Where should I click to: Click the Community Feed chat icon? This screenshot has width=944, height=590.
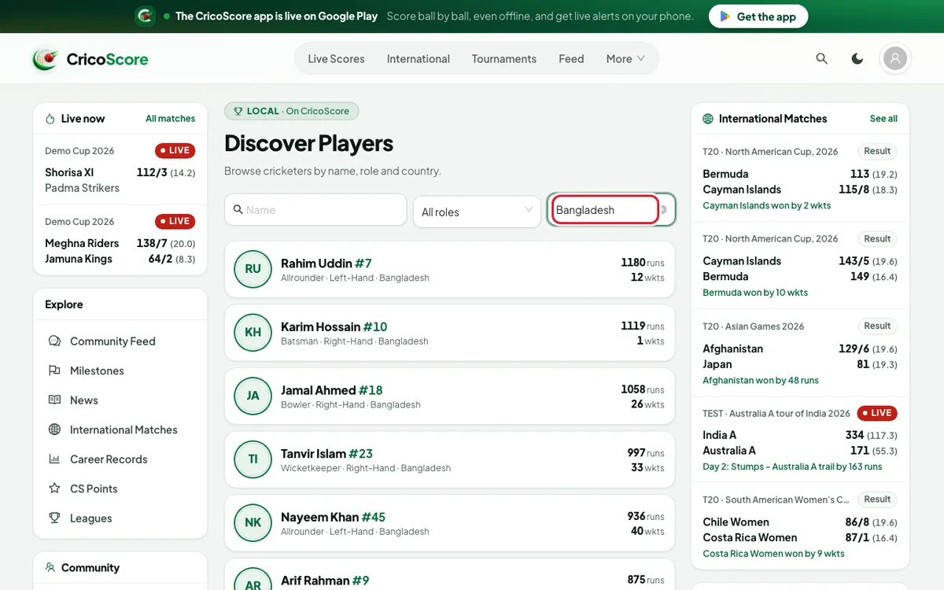pyautogui.click(x=54, y=341)
